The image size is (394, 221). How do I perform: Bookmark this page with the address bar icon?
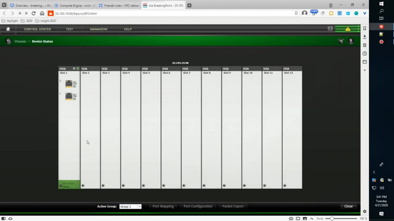click(296, 13)
